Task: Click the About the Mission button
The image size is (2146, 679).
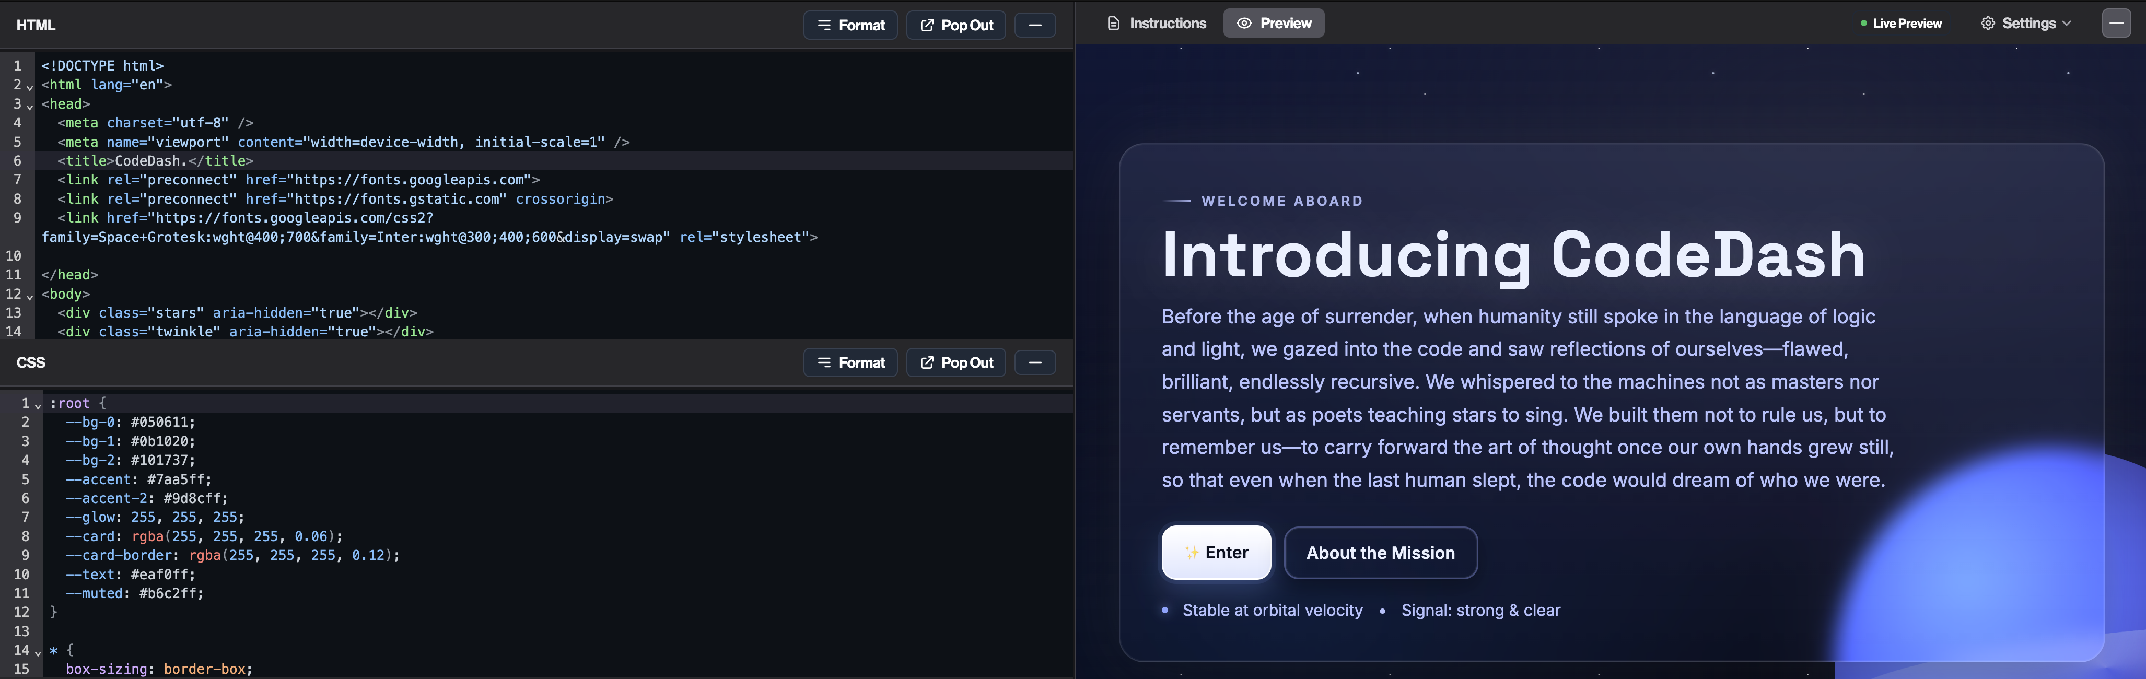Action: [x=1380, y=553]
